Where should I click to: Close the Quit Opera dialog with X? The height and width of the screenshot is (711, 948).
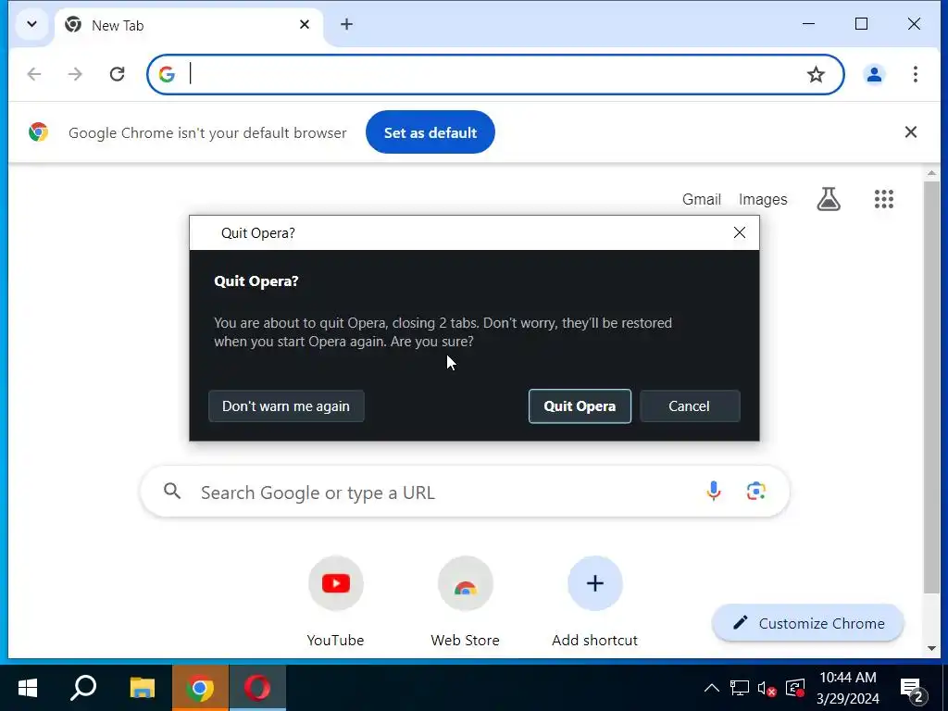(739, 232)
